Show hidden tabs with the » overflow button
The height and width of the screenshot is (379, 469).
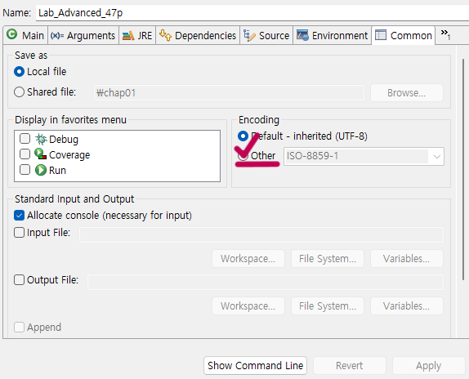(445, 34)
